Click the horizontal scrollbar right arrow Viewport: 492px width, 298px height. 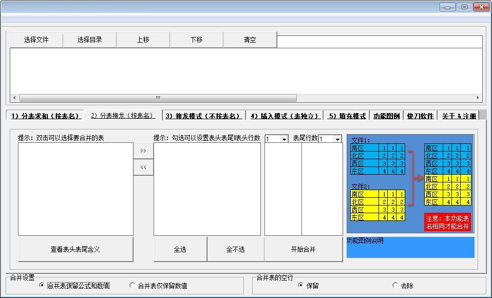(478, 98)
